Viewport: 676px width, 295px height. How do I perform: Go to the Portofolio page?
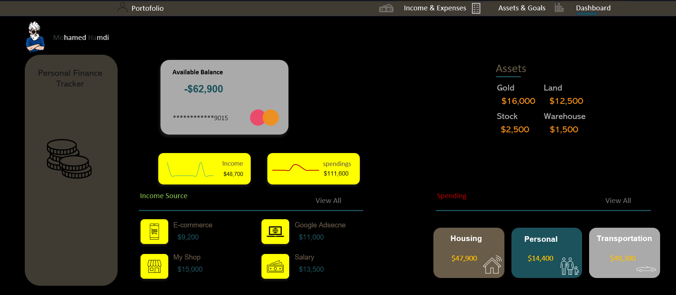click(x=147, y=8)
